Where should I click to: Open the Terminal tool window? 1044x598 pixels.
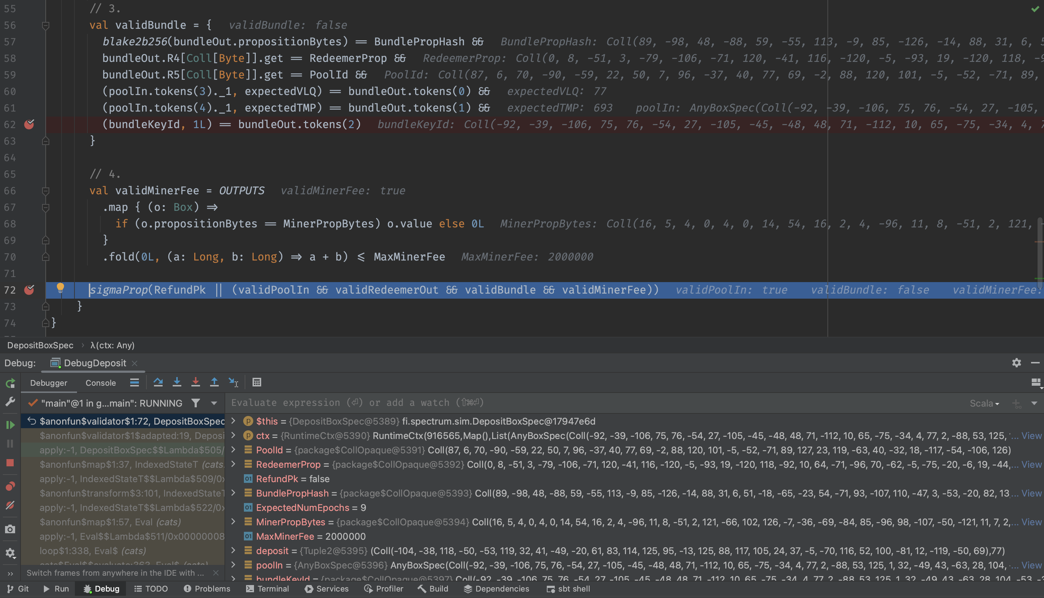point(268,589)
